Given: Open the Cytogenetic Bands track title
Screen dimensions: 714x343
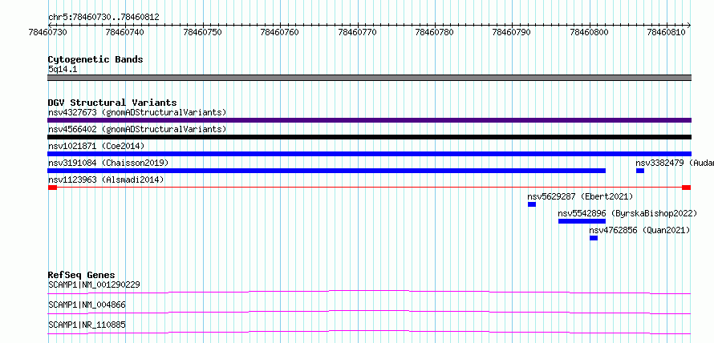Looking at the screenshot, I should click(x=95, y=59).
